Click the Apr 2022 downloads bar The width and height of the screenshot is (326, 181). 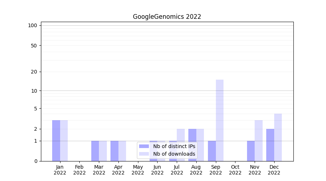point(122,151)
